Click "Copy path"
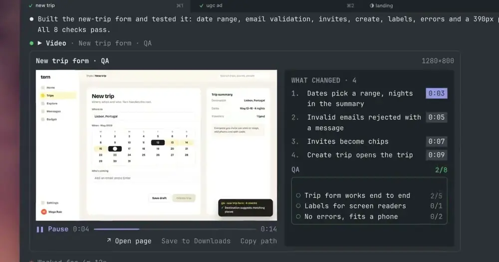This screenshot has height=262, width=499. 258,241
